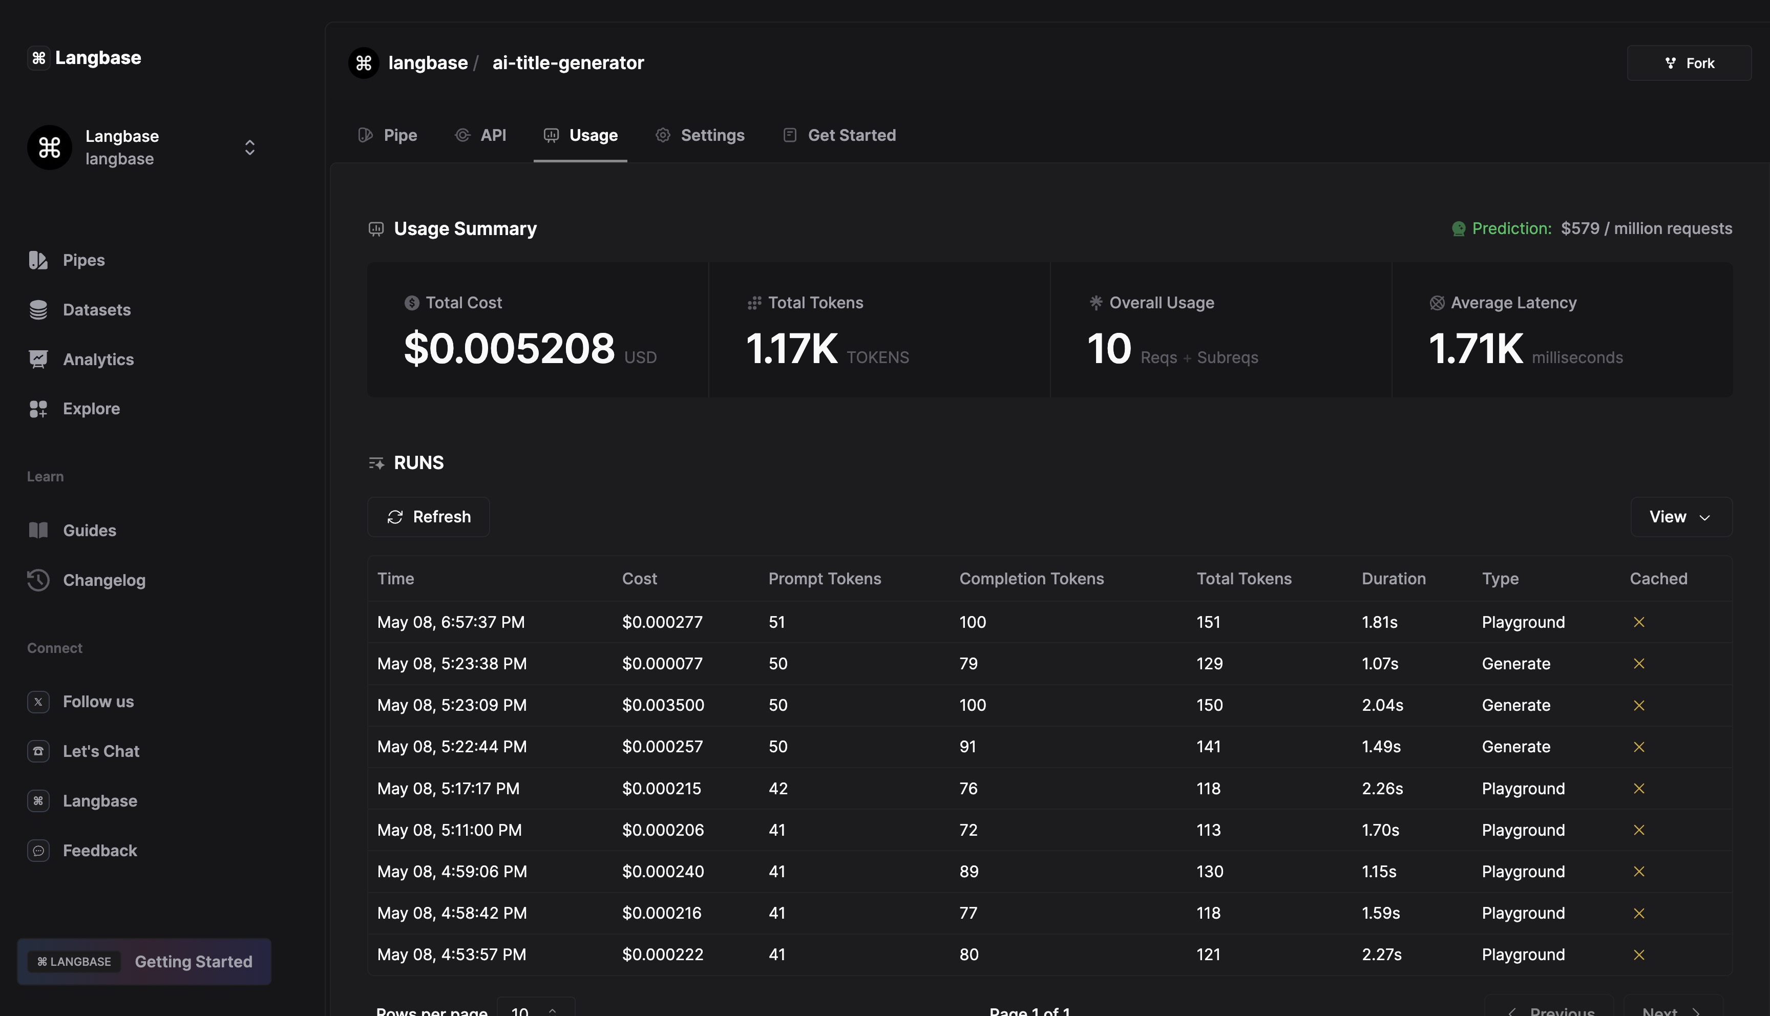Click the Follow us X icon

(x=38, y=702)
